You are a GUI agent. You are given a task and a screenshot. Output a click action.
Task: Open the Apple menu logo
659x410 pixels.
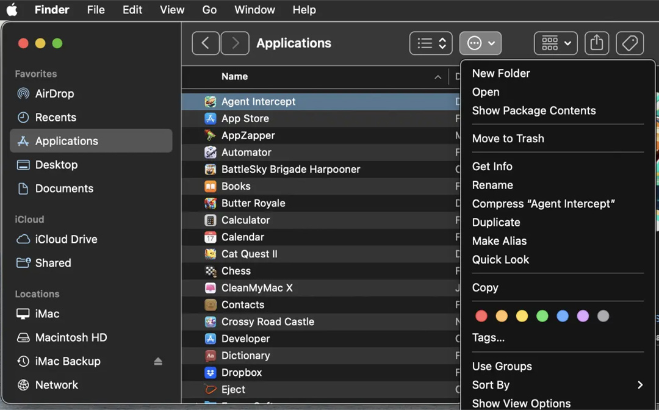coord(12,10)
